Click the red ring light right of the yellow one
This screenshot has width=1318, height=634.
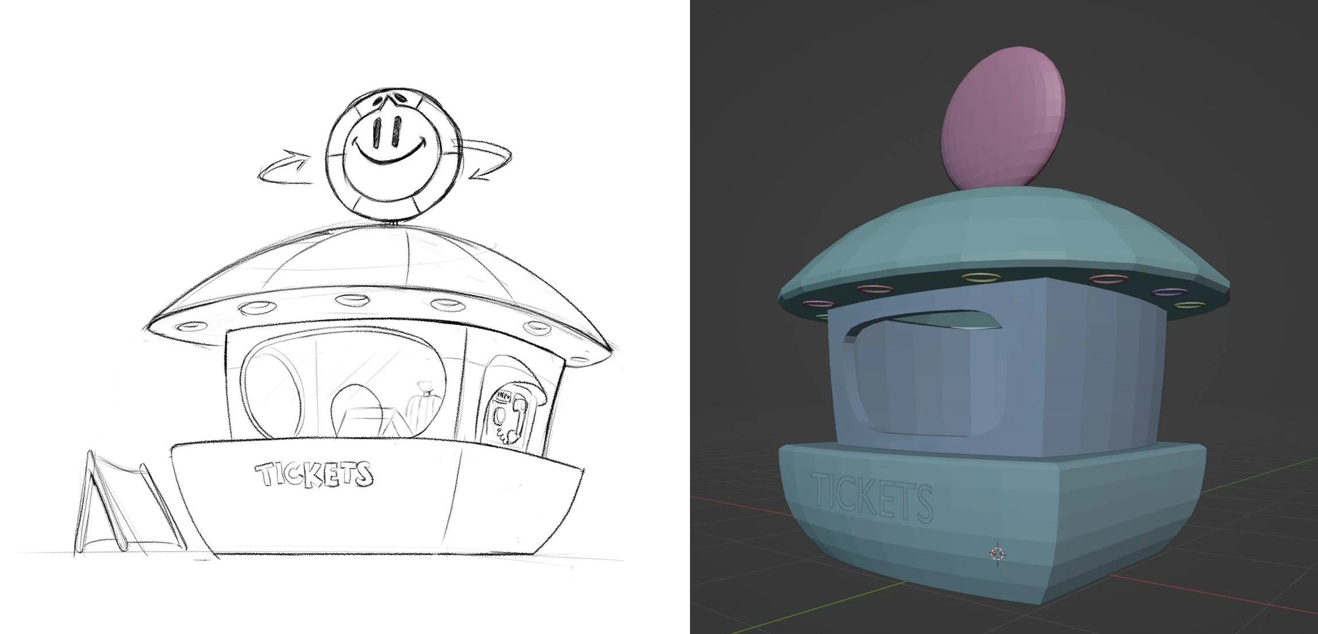click(x=1109, y=279)
